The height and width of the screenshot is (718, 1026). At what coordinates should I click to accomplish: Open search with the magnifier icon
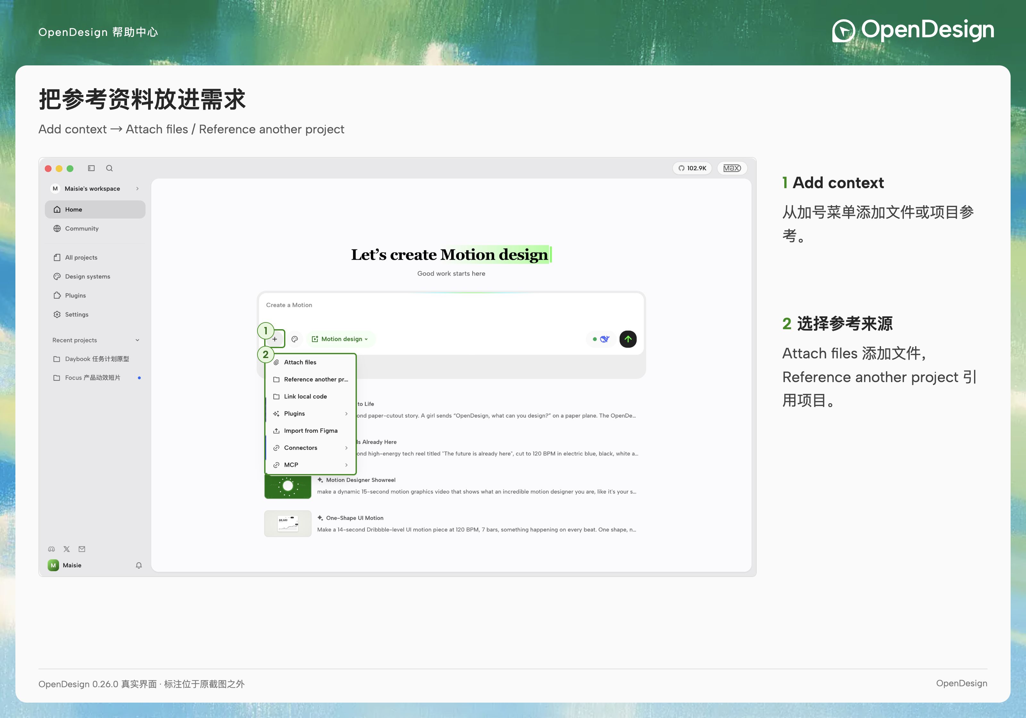109,168
